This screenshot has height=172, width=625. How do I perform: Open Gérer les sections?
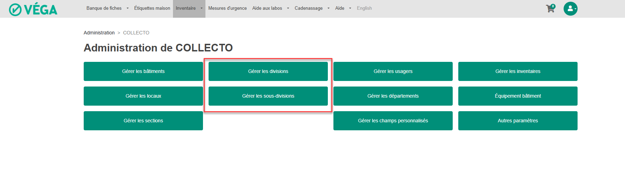point(143,121)
